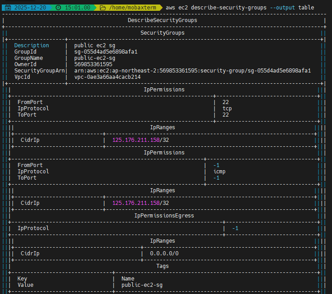Select the protocol value icmp
The width and height of the screenshot is (332, 294).
click(x=219, y=172)
